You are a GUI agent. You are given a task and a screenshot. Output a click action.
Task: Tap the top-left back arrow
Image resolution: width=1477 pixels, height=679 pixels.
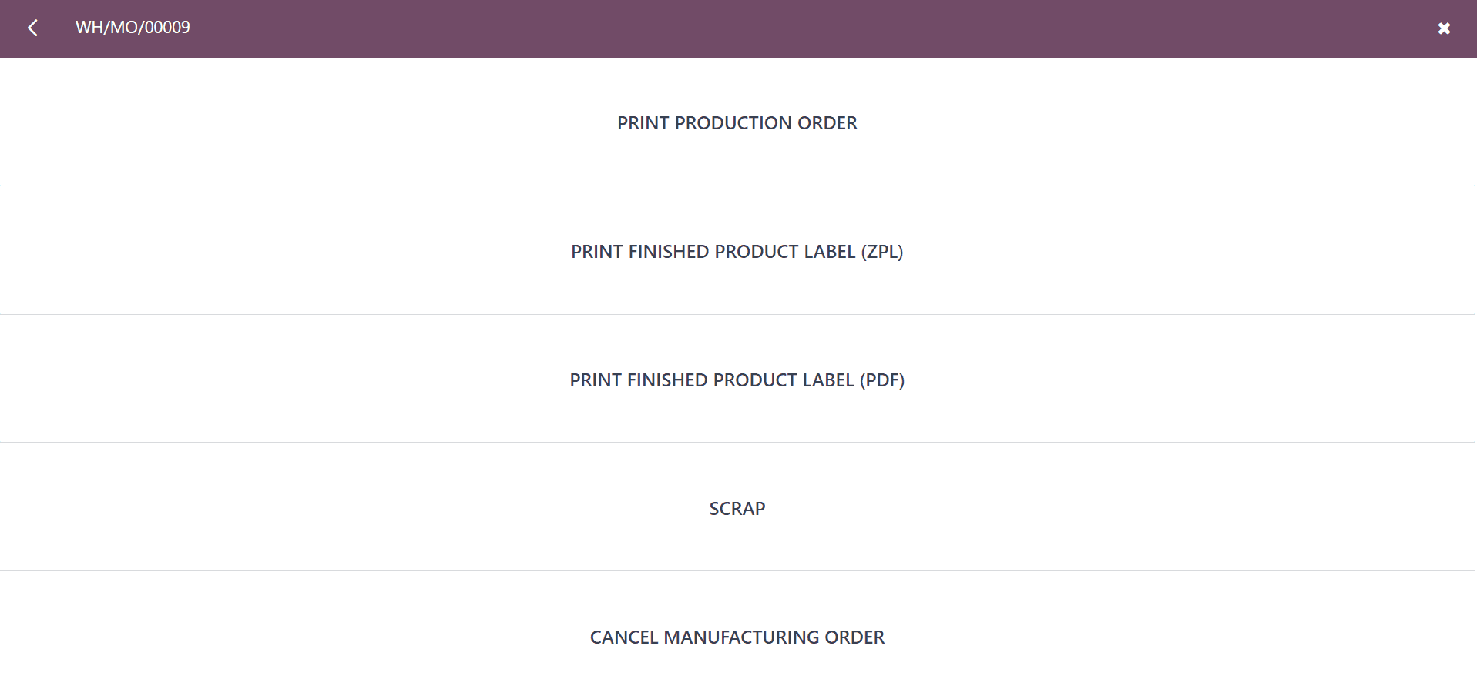pyautogui.click(x=32, y=28)
